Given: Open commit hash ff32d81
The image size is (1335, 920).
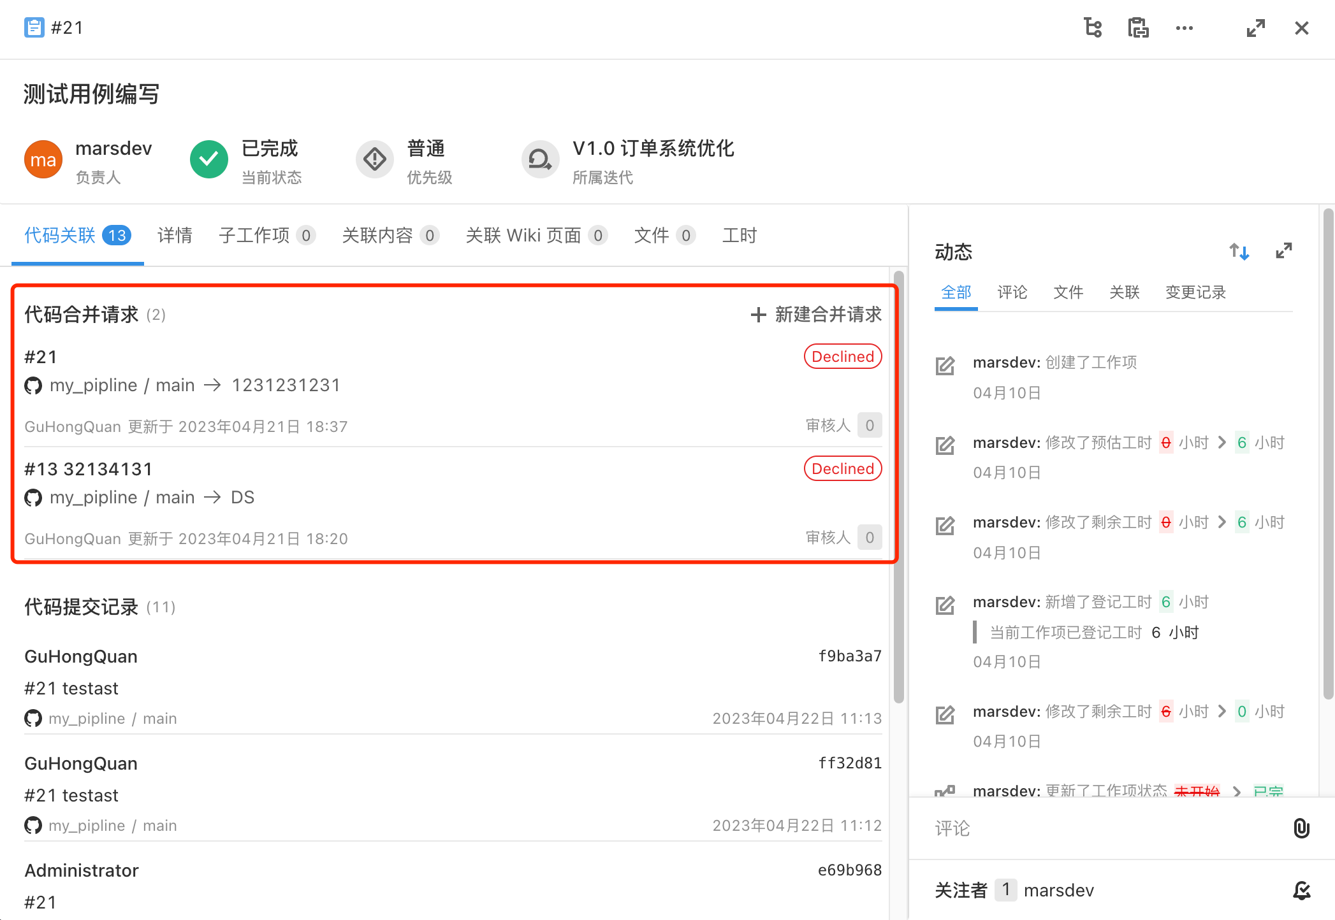Looking at the screenshot, I should pyautogui.click(x=850, y=763).
